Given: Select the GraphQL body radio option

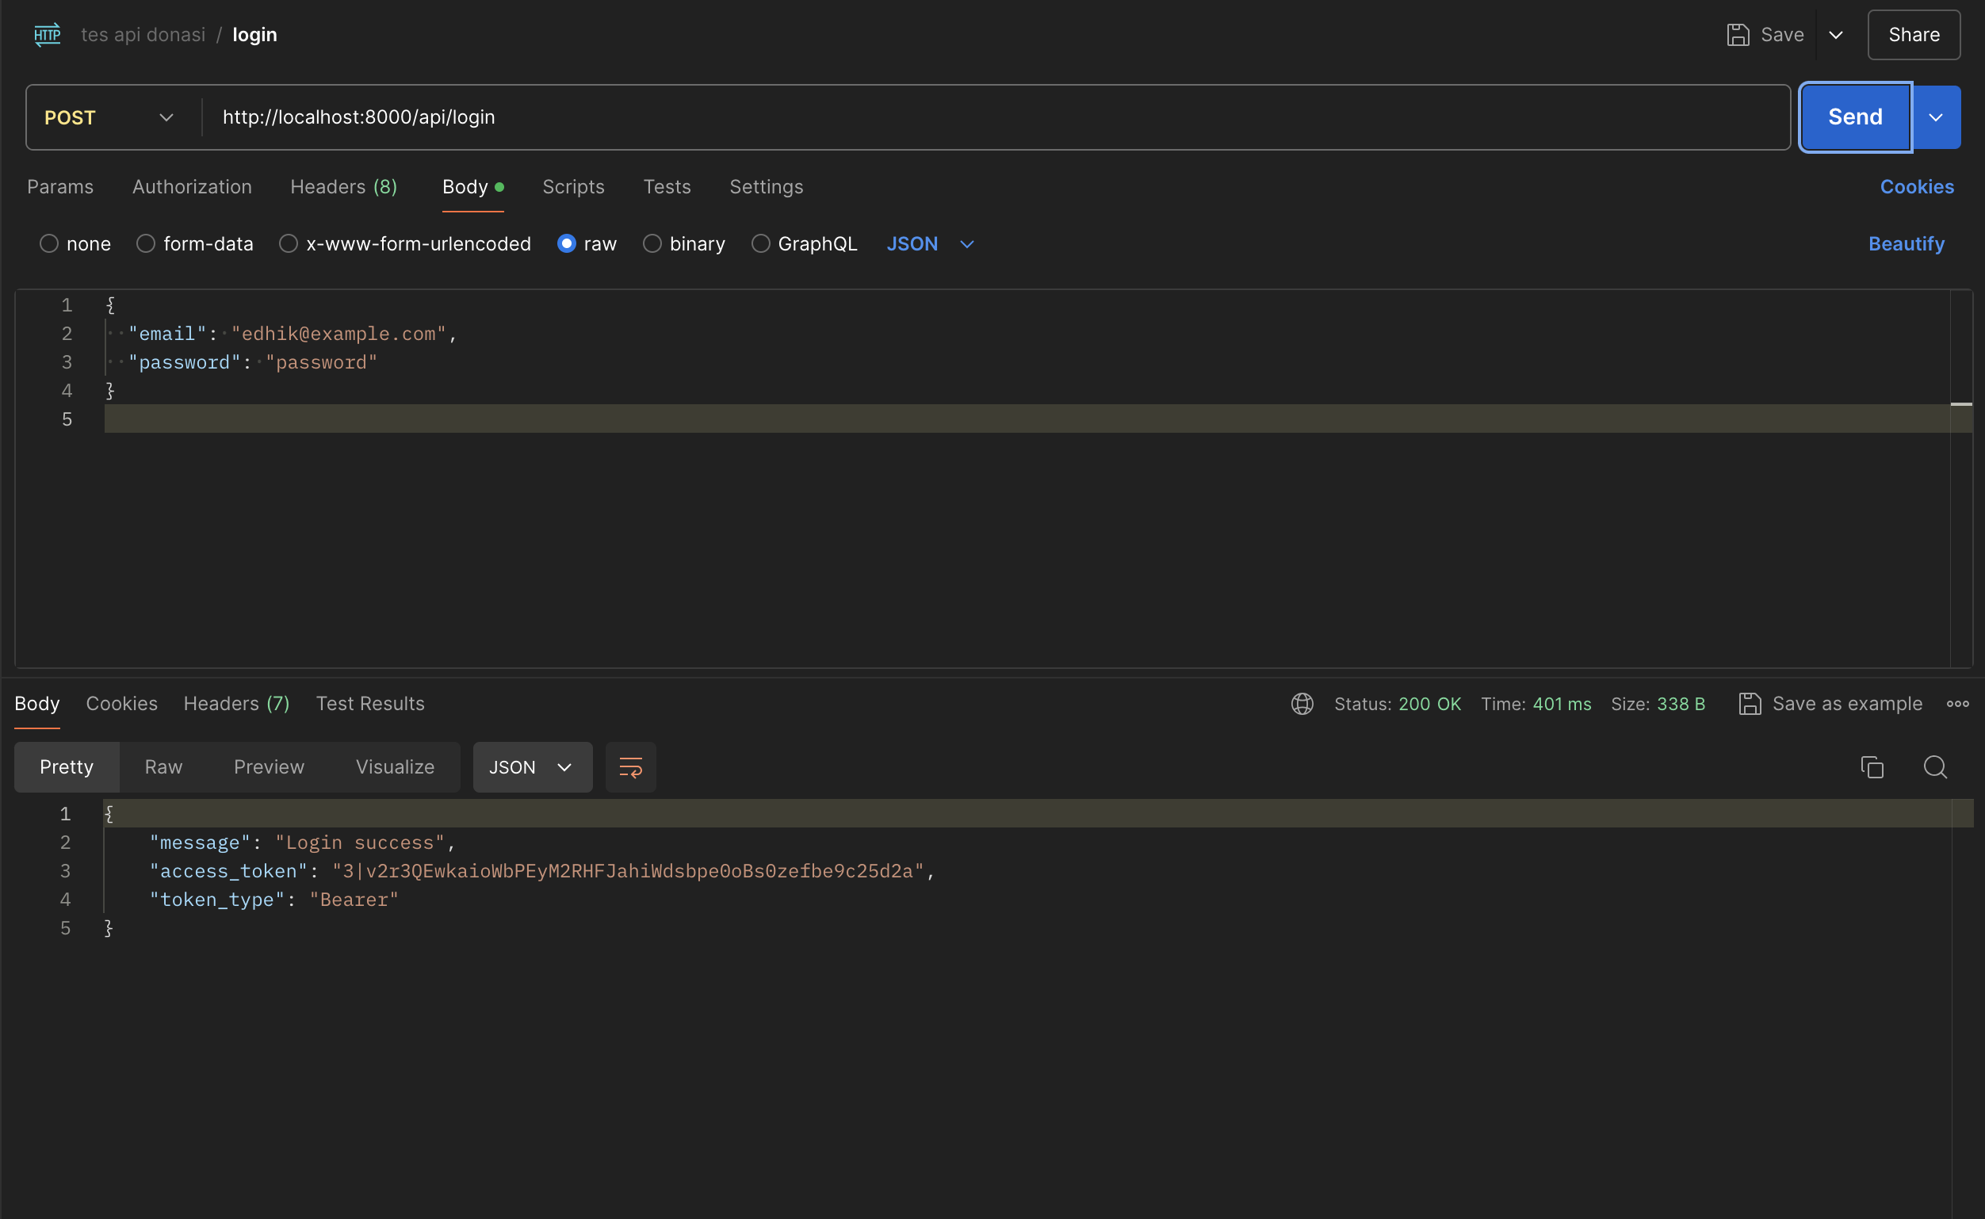Looking at the screenshot, I should (x=761, y=243).
